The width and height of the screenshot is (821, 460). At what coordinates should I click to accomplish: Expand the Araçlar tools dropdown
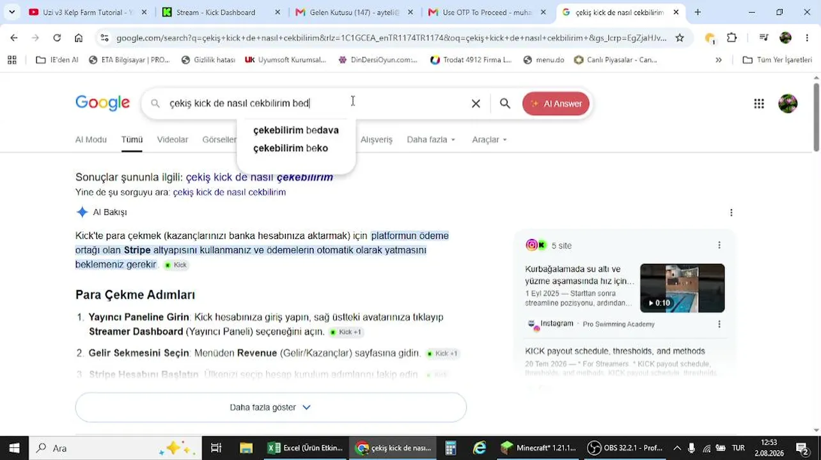490,139
